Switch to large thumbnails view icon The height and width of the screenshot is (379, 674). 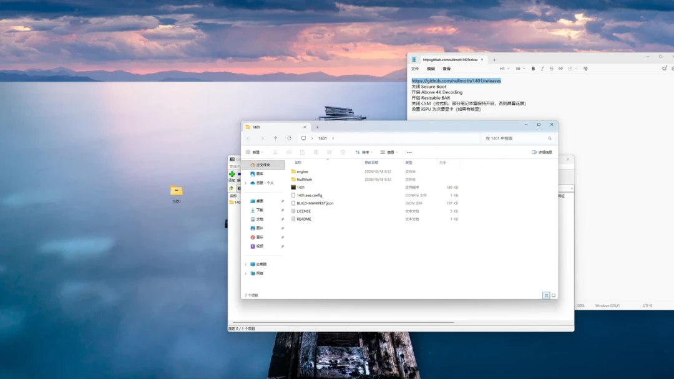(554, 295)
